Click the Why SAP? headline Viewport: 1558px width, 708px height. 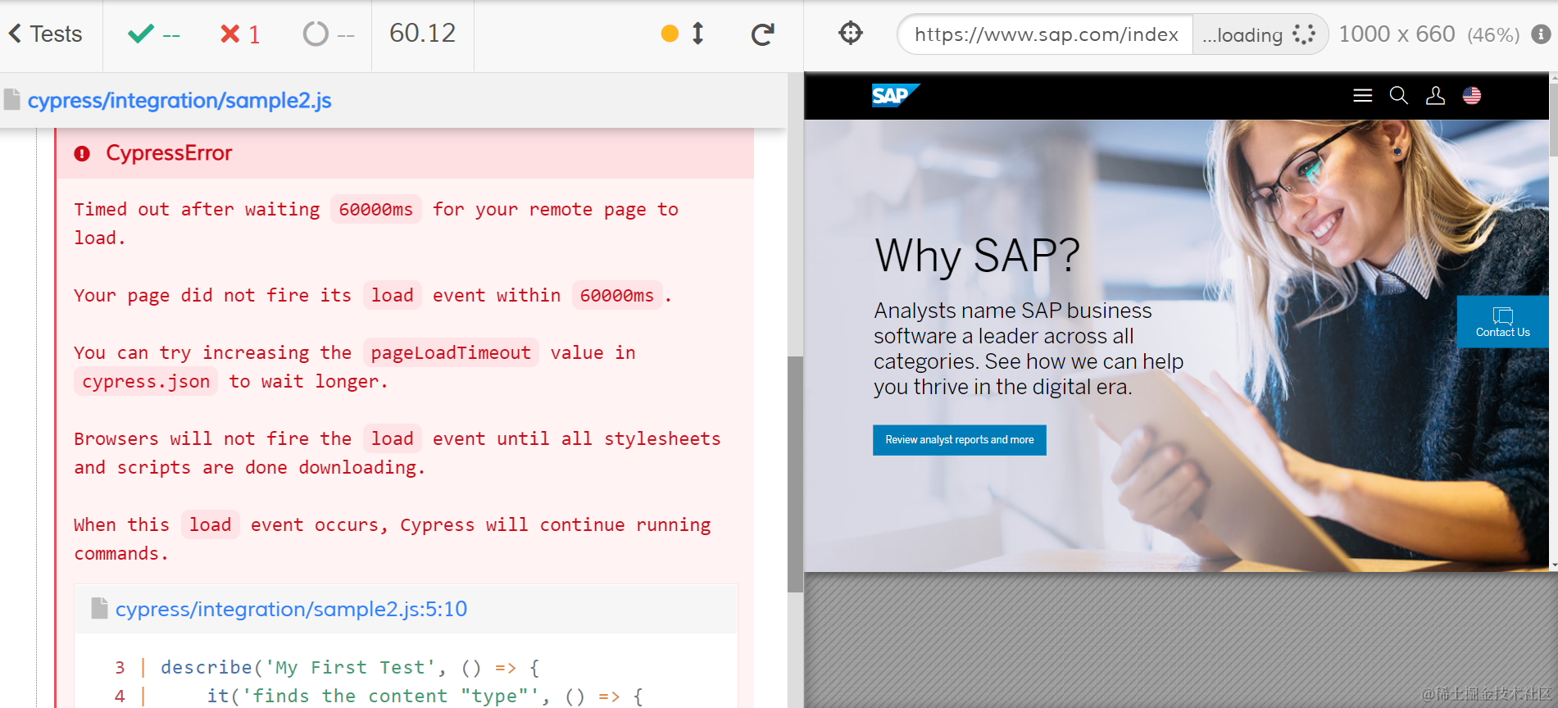(977, 256)
